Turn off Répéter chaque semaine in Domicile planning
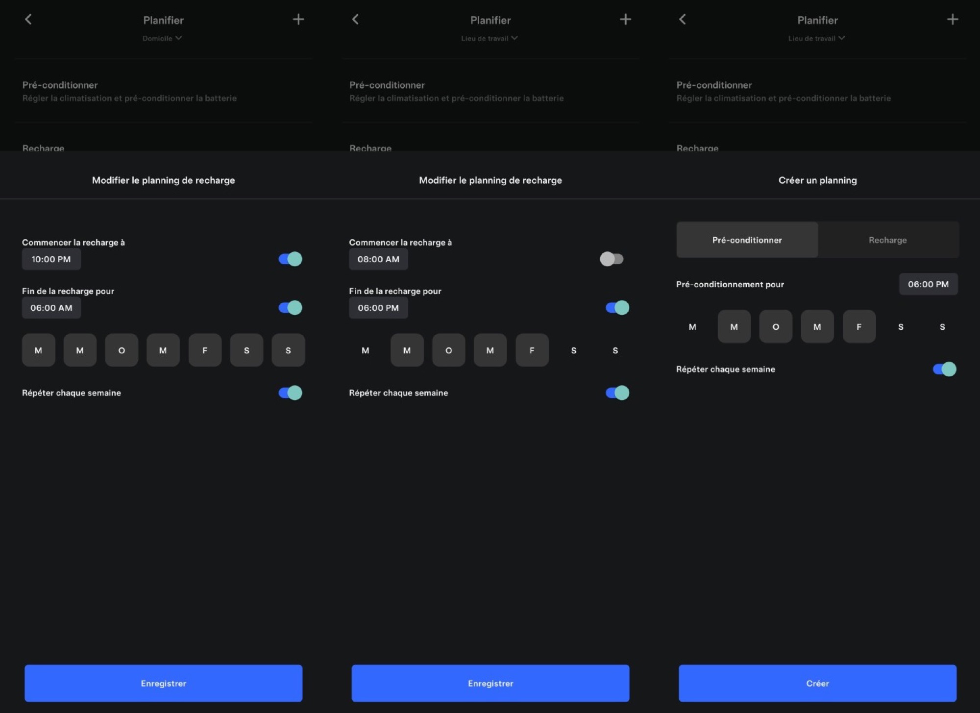The height and width of the screenshot is (713, 980). click(x=290, y=393)
